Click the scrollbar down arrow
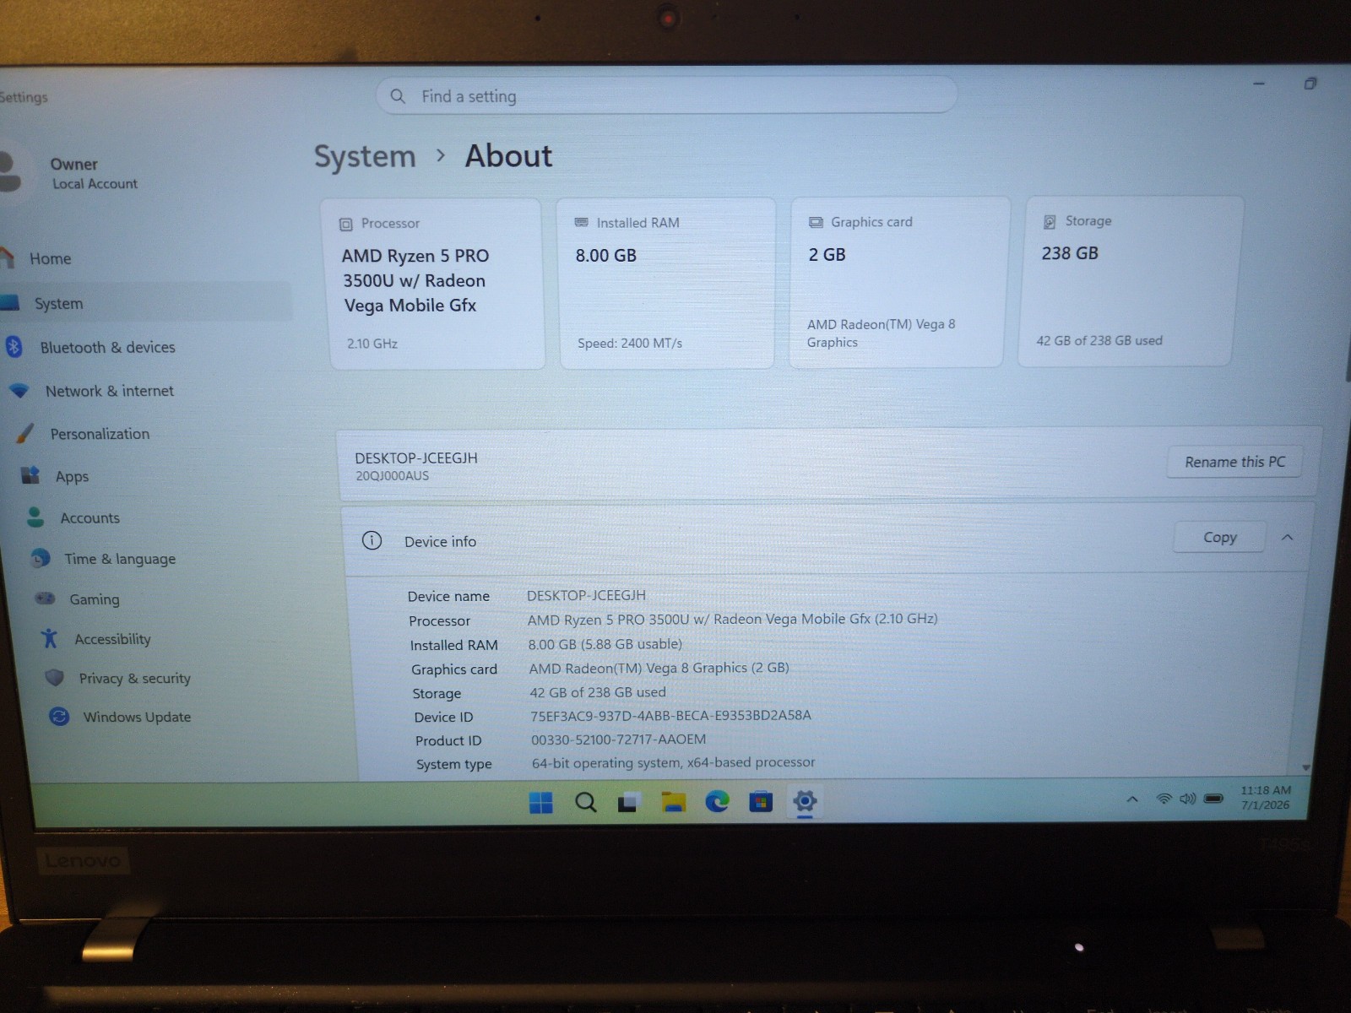The width and height of the screenshot is (1351, 1013). tap(1306, 767)
